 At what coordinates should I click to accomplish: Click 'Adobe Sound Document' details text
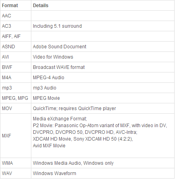60,47
